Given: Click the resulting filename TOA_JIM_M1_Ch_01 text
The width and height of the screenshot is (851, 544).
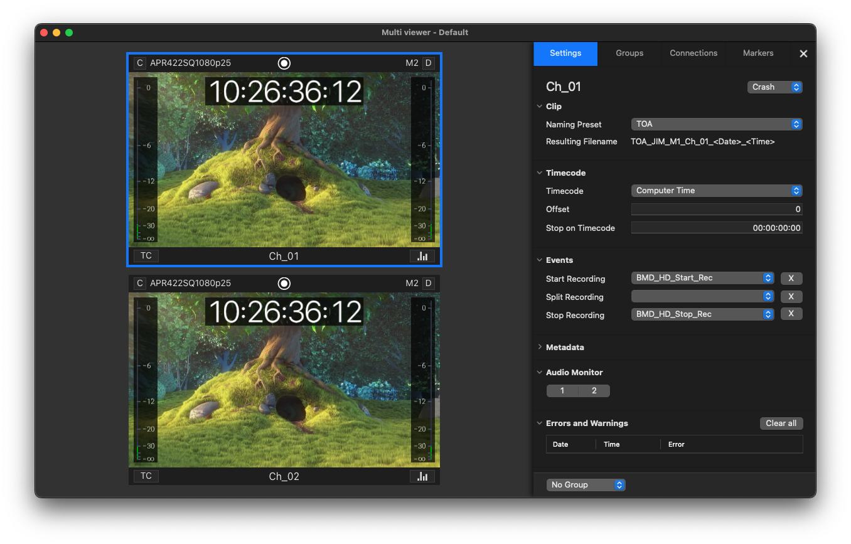Looking at the screenshot, I should tap(703, 142).
